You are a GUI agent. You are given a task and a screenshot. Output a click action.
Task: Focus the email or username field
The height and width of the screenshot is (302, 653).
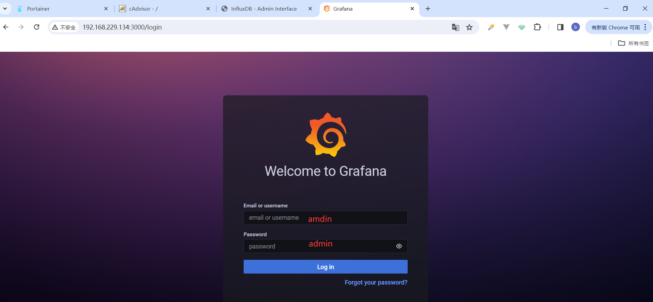click(x=325, y=218)
